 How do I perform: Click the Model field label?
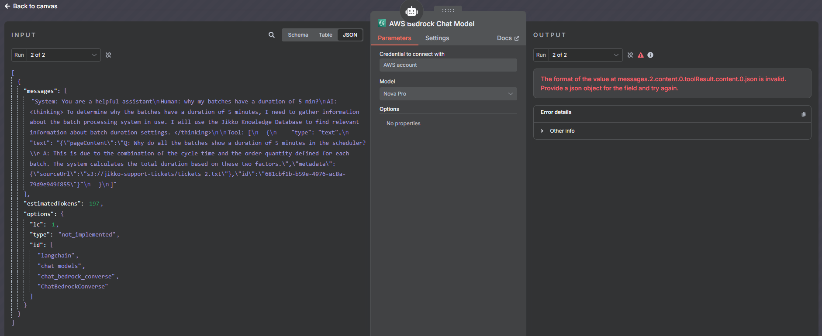(387, 82)
